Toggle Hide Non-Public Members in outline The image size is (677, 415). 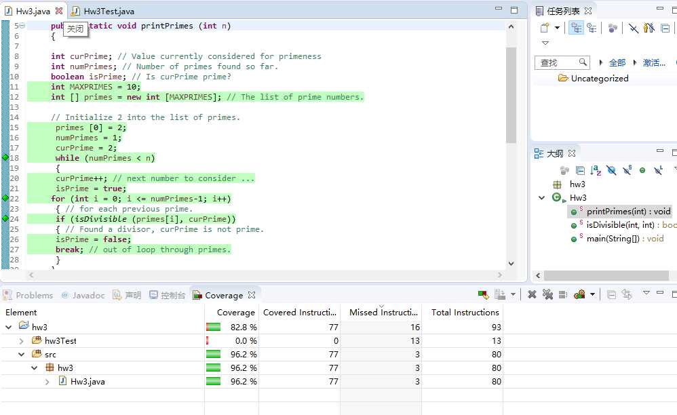642,170
